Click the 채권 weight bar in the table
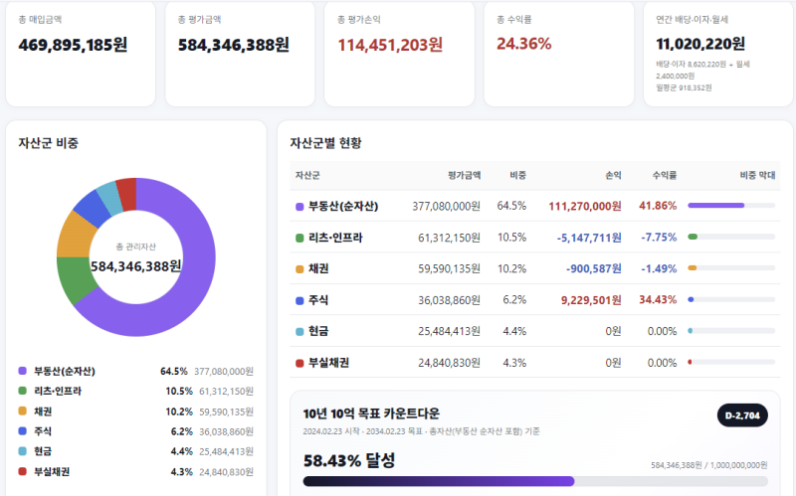Image resolution: width=796 pixels, height=496 pixels. [731, 267]
